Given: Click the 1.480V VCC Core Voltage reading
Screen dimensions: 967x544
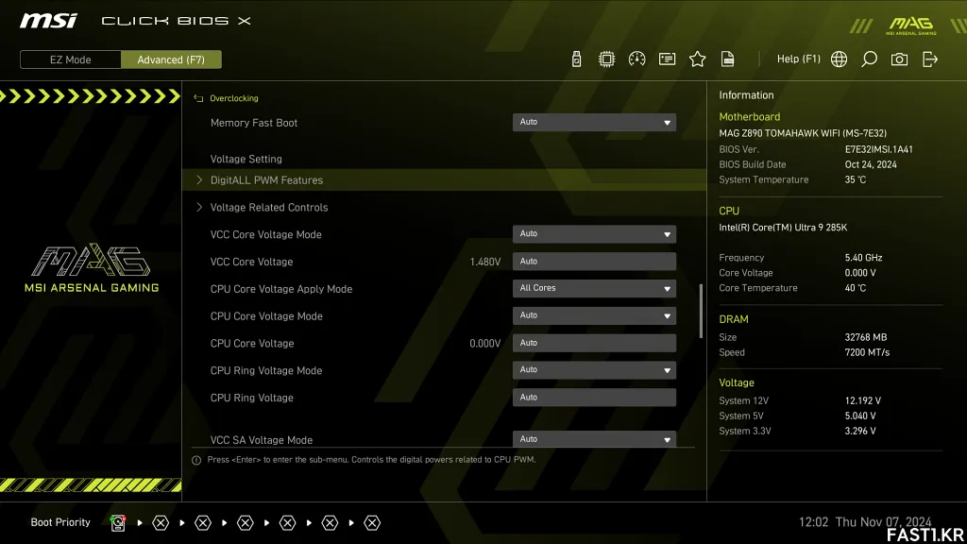Looking at the screenshot, I should [x=484, y=262].
